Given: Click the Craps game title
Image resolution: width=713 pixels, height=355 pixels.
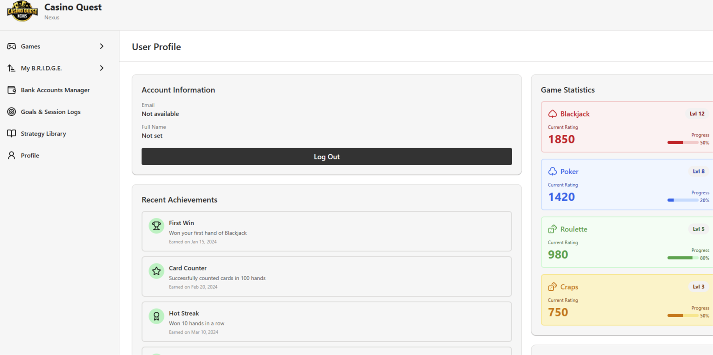Looking at the screenshot, I should (x=569, y=287).
